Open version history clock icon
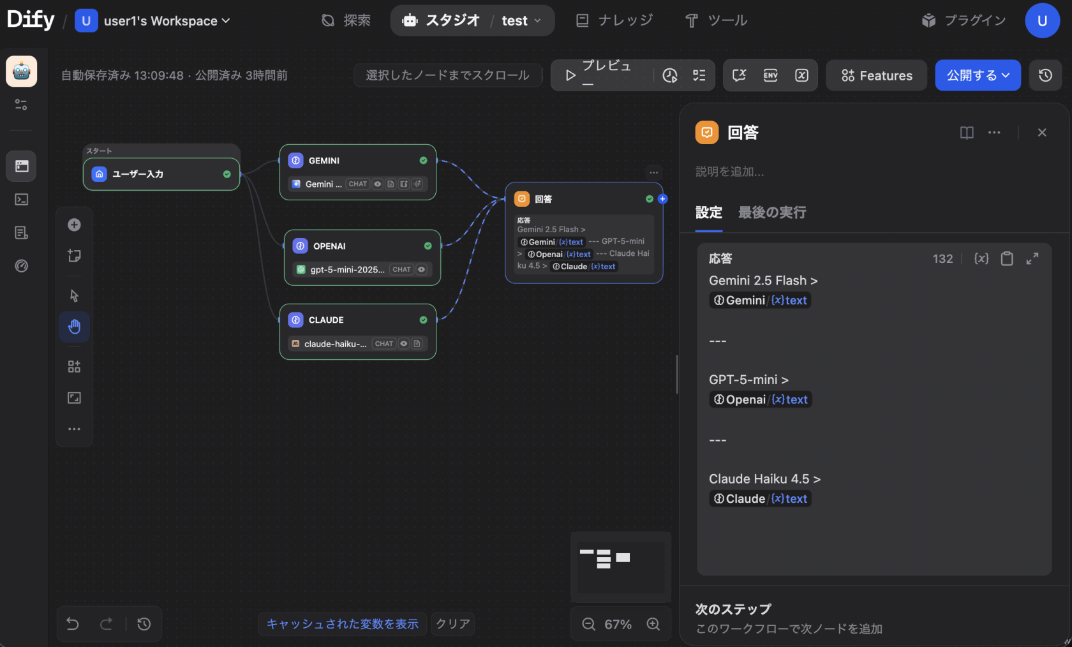Image resolution: width=1072 pixels, height=647 pixels. [x=1045, y=75]
